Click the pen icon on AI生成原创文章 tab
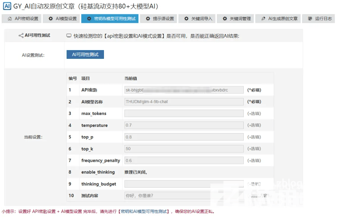This screenshot has width=347, height=220. tap(263, 19)
